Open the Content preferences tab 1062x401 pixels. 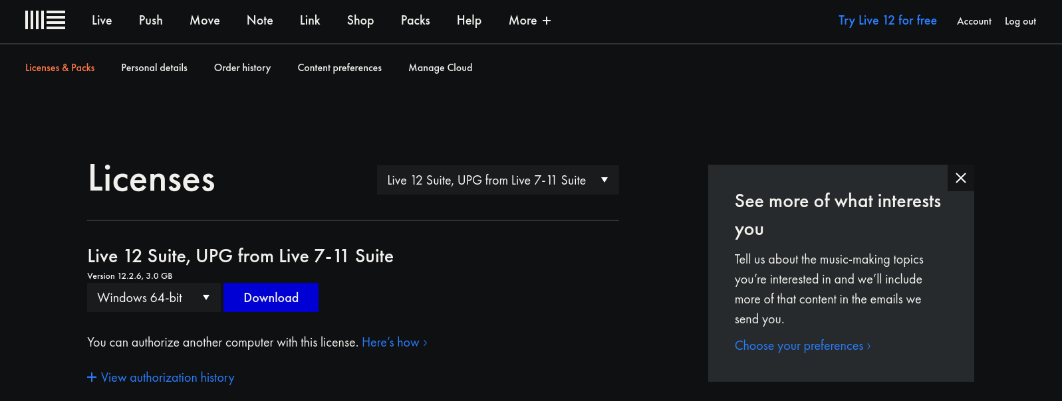click(x=339, y=68)
